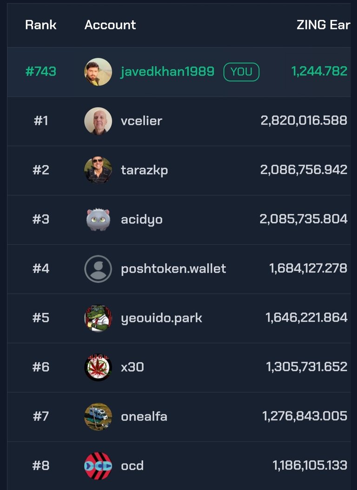The image size is (357, 490).
Task: Click the ocd logo avatar
Action: coord(98,466)
